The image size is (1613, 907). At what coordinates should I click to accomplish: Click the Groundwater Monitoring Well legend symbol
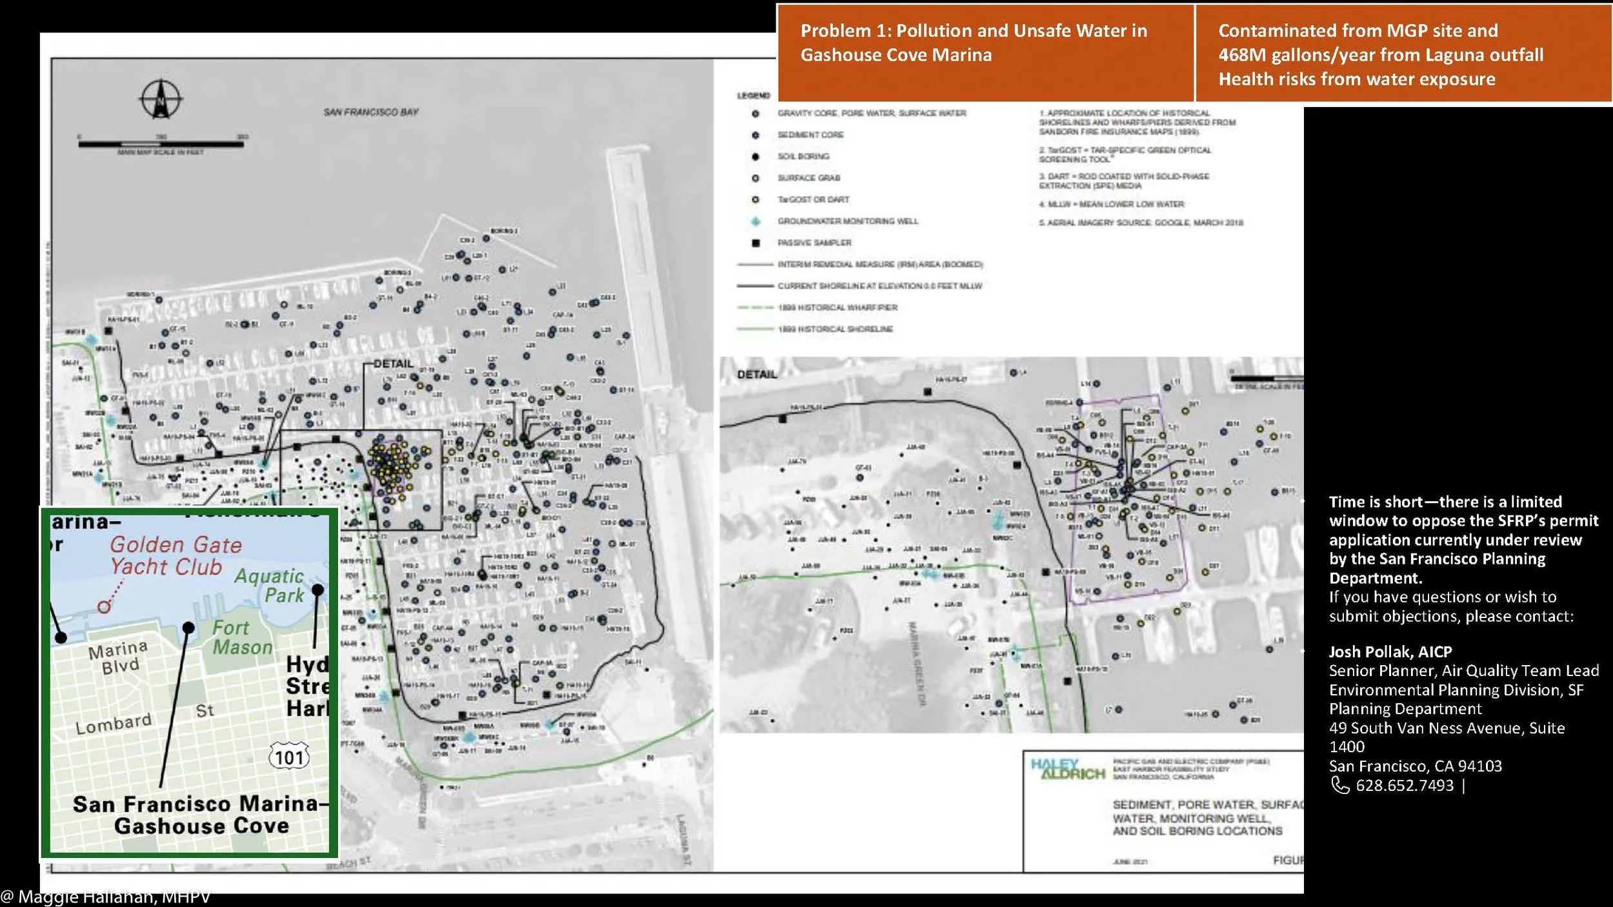coord(756,221)
